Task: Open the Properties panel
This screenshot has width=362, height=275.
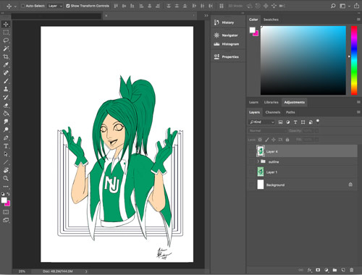Action: tap(227, 56)
